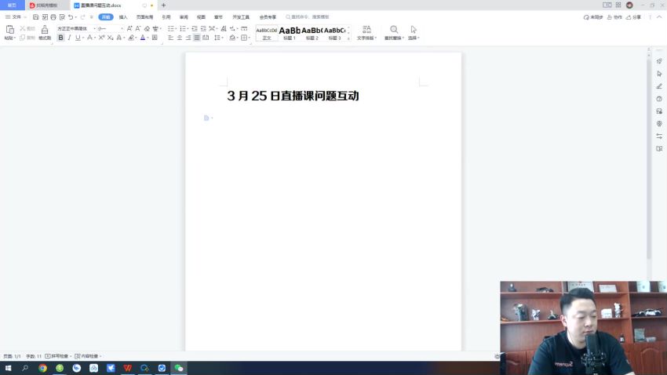
Task: Apply Subscript formatting
Action: pyautogui.click(x=110, y=38)
